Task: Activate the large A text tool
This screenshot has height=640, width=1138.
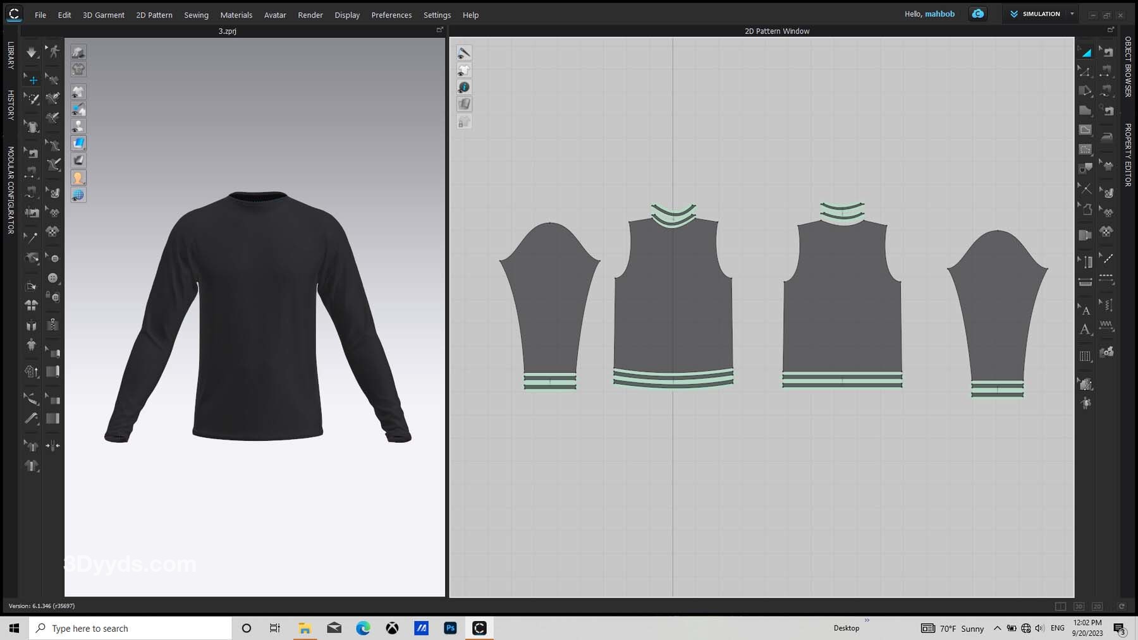Action: click(1085, 329)
